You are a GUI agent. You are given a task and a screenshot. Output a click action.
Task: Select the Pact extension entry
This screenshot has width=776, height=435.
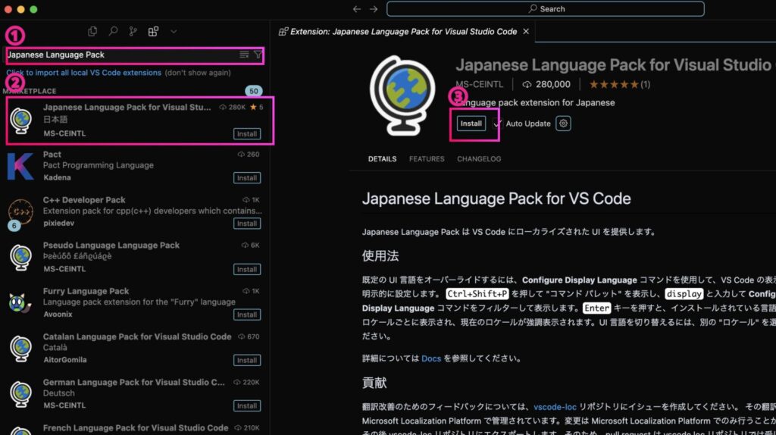[x=135, y=166]
